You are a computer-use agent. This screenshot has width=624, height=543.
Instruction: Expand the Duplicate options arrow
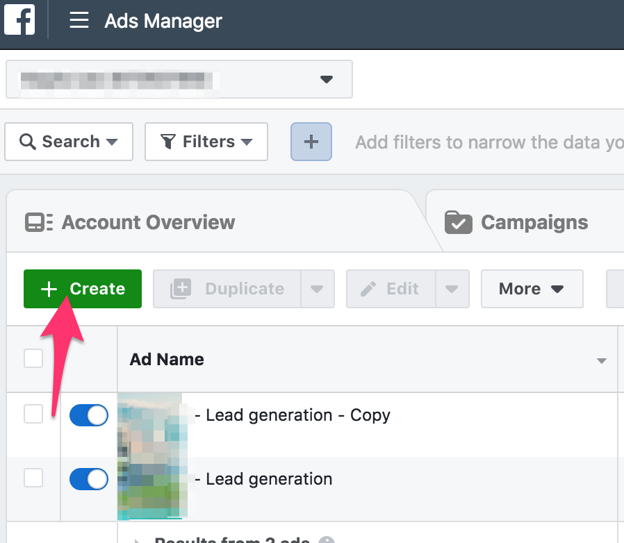point(317,289)
